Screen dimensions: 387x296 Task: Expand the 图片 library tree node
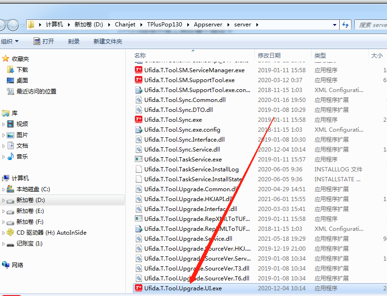3,135
